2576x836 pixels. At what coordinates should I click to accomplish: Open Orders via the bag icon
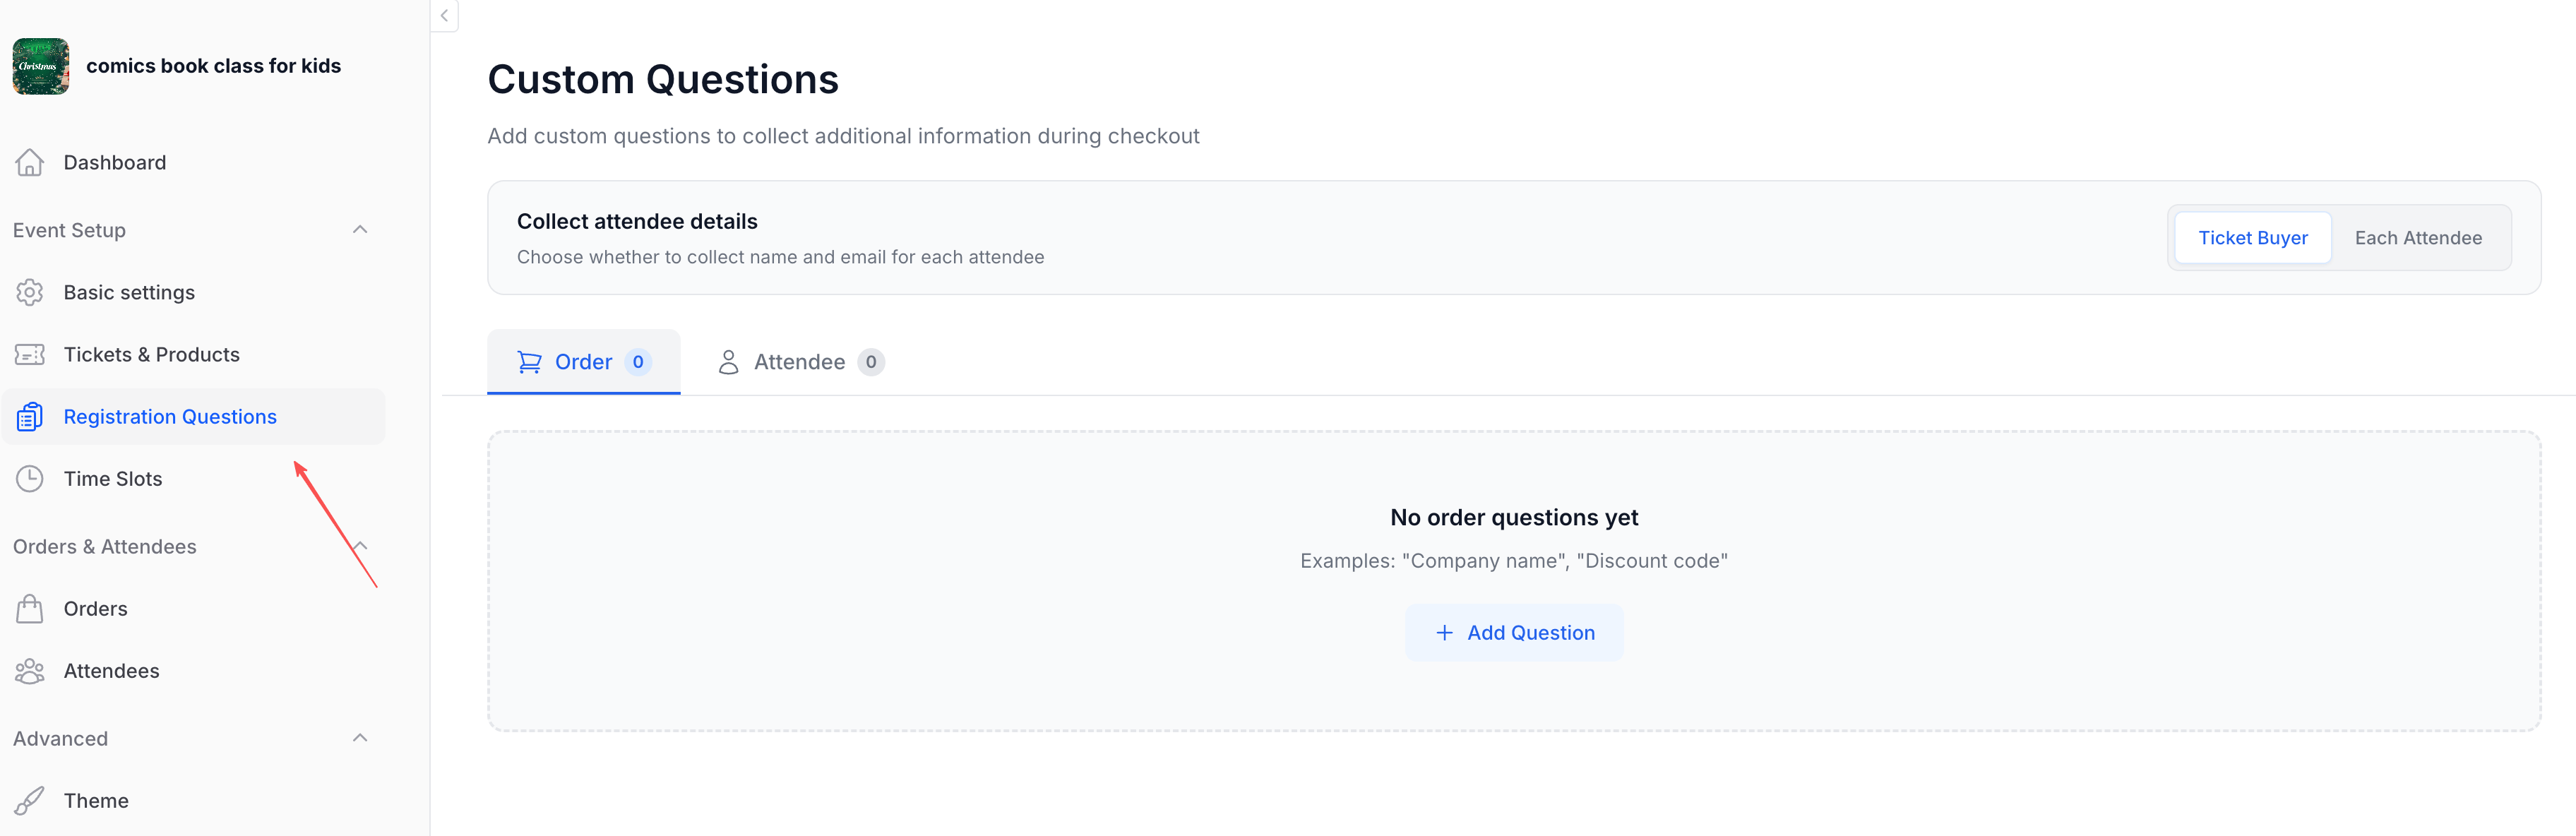click(x=30, y=608)
